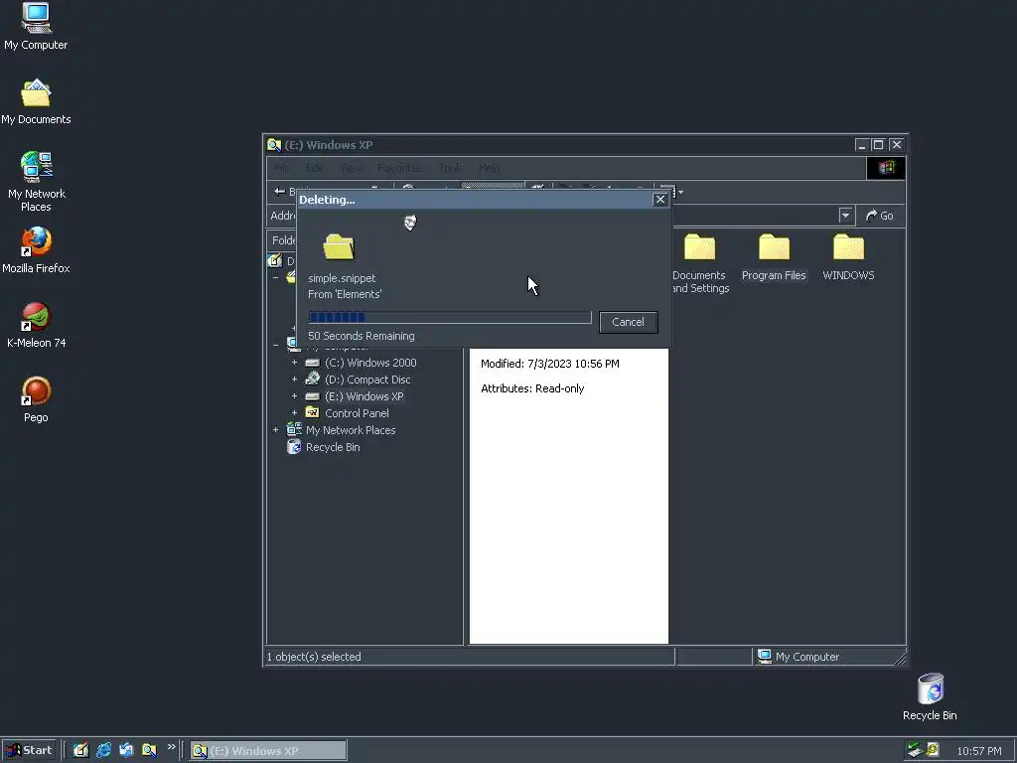
Task: Click the folder icon in Deleting dialog
Action: pos(339,247)
